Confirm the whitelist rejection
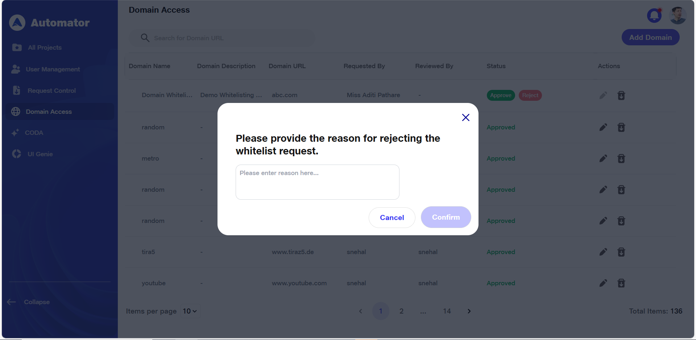The image size is (696, 340). point(446,217)
